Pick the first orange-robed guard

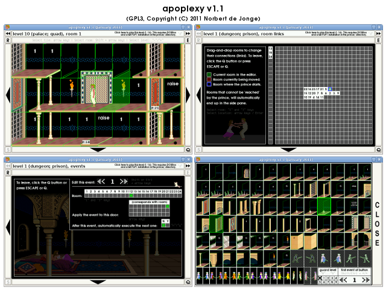(225, 276)
